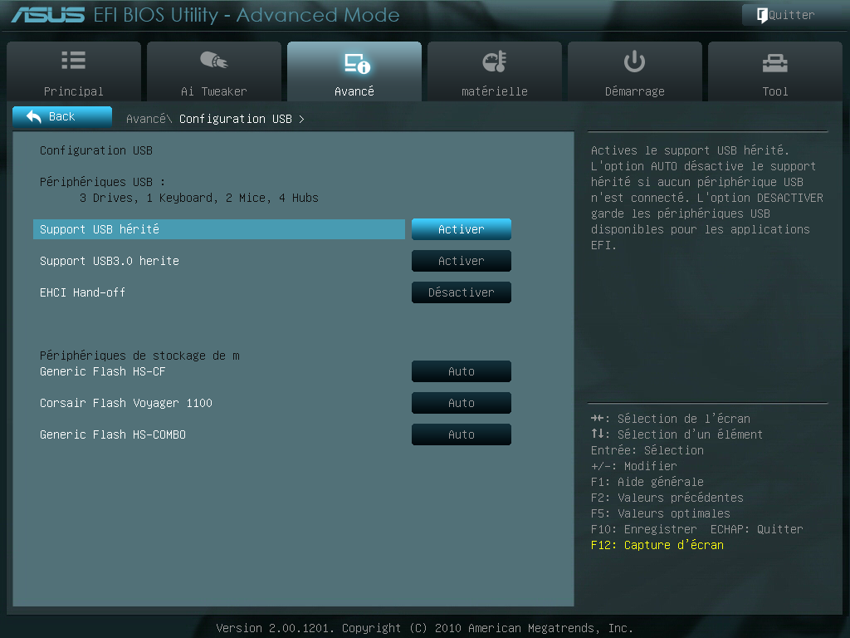Open the Generic Flash HS-COMBO Auto dropdown
Screen dimensions: 850x638
(x=461, y=434)
